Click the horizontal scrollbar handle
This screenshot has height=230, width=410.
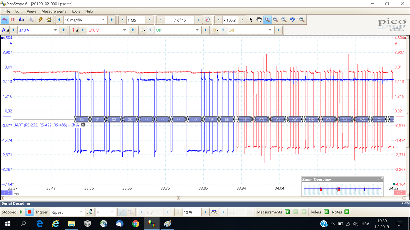(179, 198)
